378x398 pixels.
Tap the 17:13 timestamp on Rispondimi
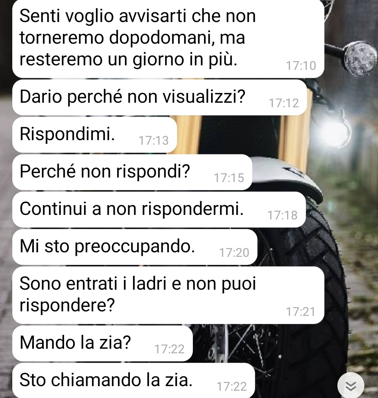coord(154,140)
